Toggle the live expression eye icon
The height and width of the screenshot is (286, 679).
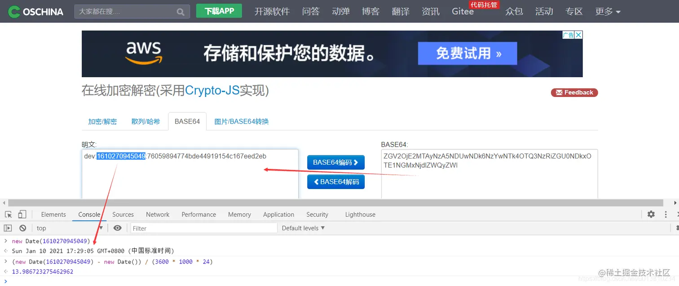pyautogui.click(x=117, y=228)
